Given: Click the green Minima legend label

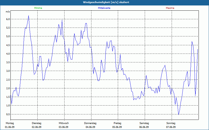Looking at the screenshot, I should pyautogui.click(x=38, y=8).
